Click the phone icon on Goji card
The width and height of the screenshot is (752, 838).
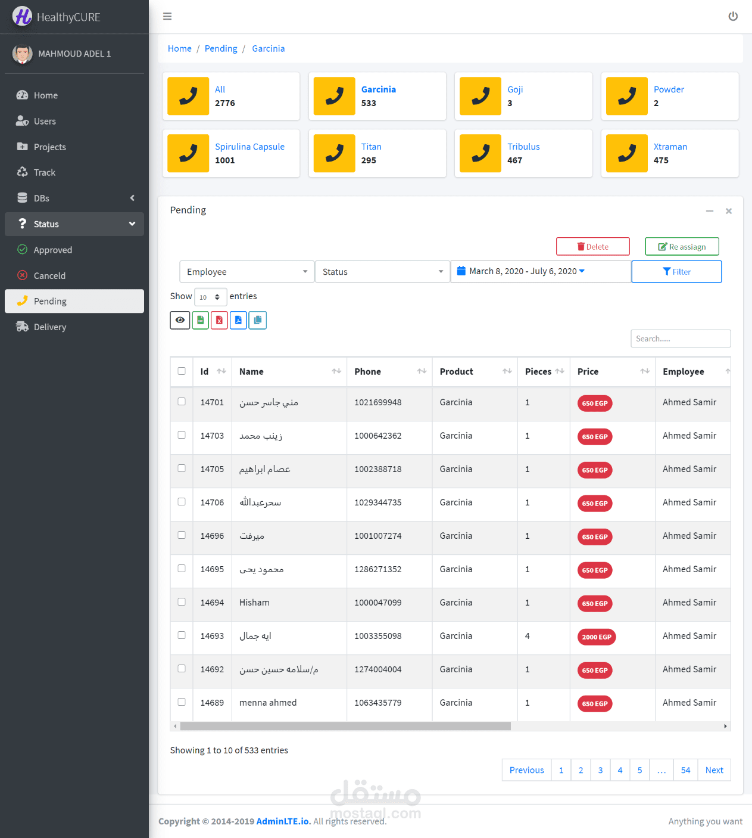coord(480,96)
